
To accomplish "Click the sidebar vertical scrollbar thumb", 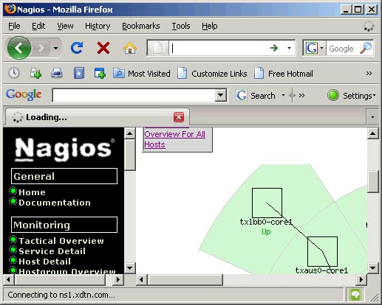I will [x=129, y=155].
